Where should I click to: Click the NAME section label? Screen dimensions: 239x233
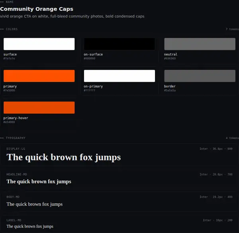coord(10,2)
